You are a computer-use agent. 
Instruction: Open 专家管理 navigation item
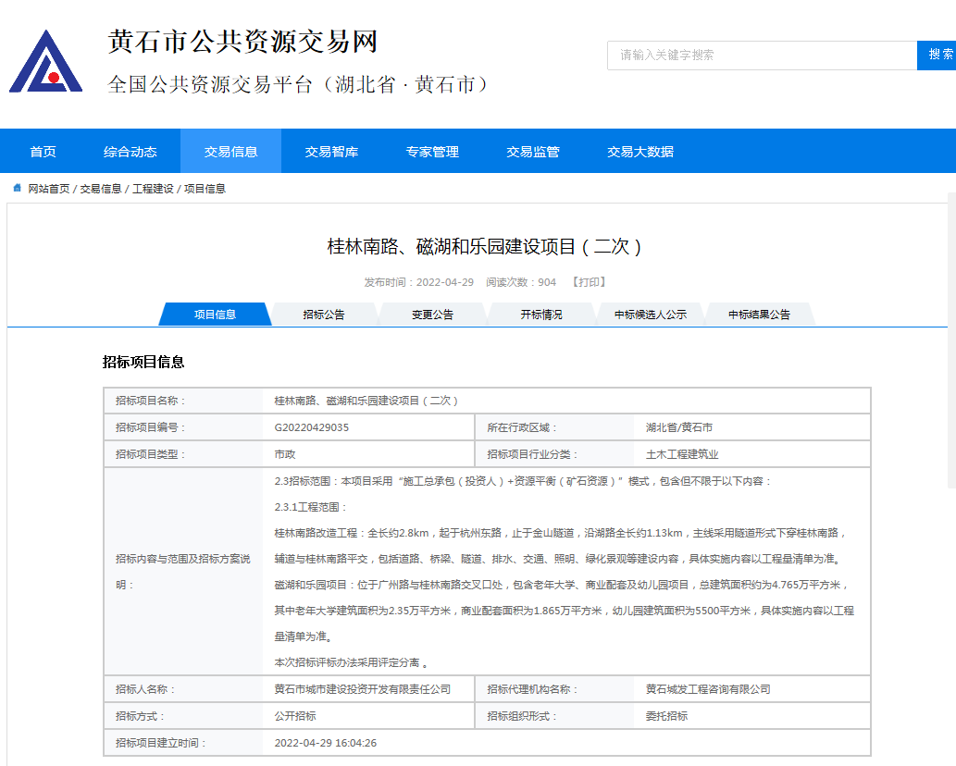pyautogui.click(x=432, y=152)
